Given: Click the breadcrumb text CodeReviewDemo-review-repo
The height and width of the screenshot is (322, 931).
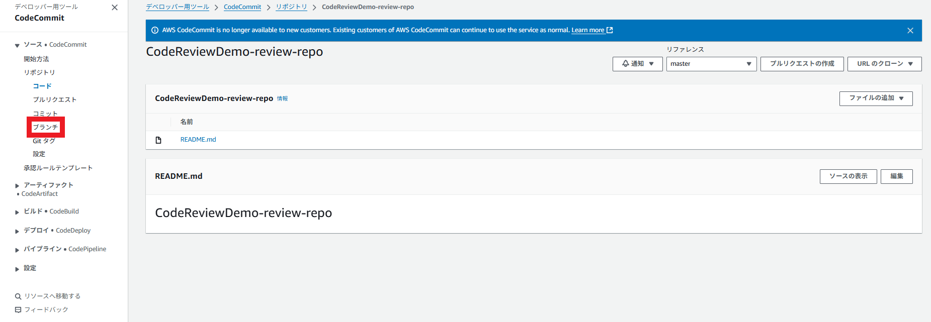Looking at the screenshot, I should pos(368,7).
